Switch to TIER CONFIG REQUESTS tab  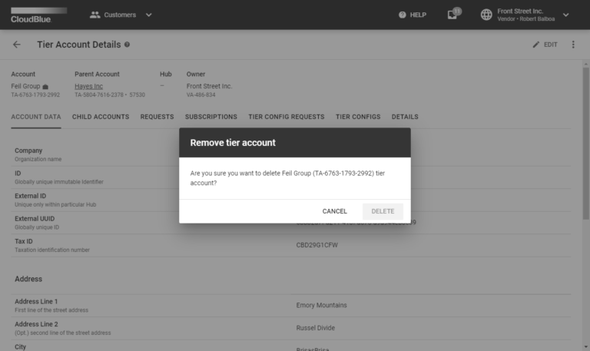pos(287,117)
